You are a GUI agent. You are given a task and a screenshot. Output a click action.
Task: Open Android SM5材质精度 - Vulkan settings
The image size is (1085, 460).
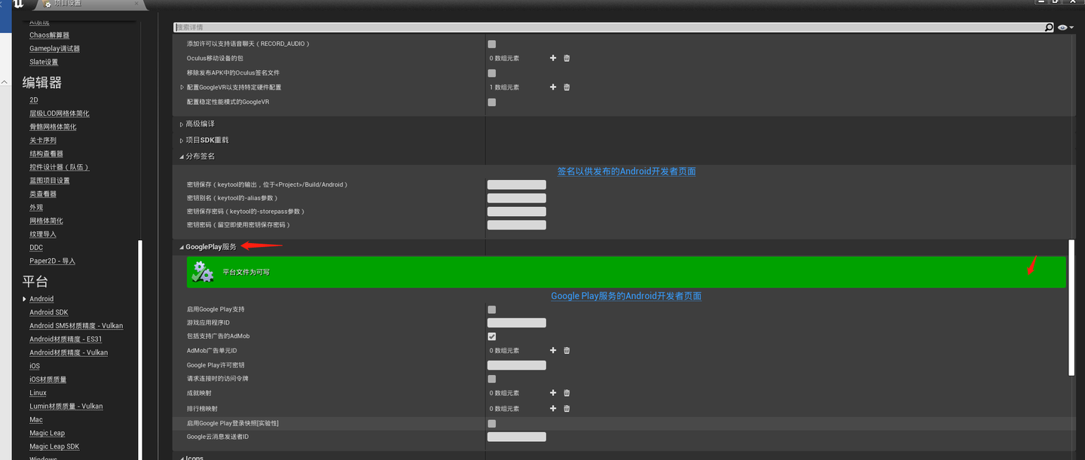76,326
